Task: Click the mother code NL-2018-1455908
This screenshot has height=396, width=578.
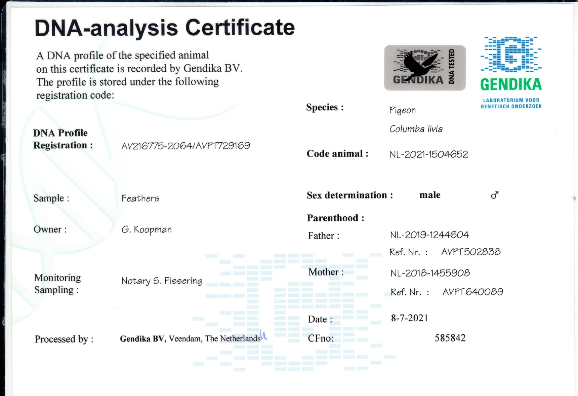Action: coord(430,273)
